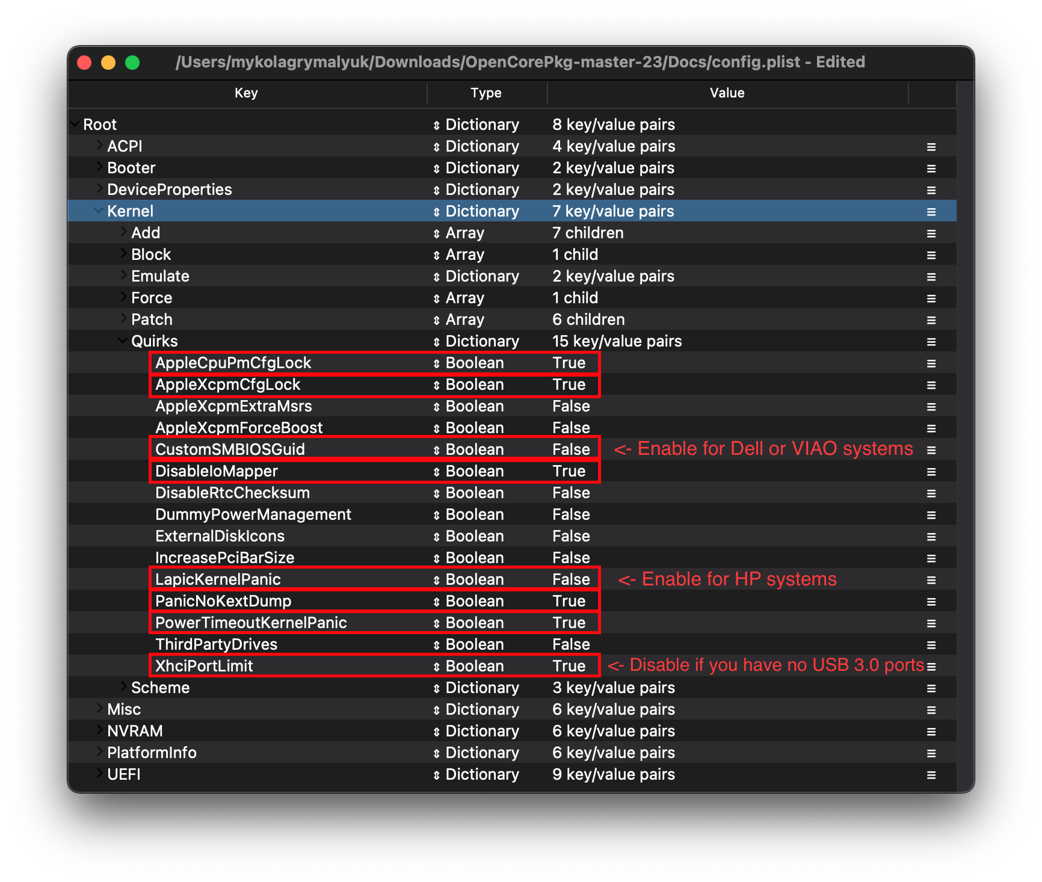Expand the Patch array

tap(123, 319)
